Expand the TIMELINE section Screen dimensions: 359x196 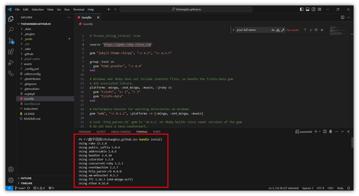coord(45,183)
